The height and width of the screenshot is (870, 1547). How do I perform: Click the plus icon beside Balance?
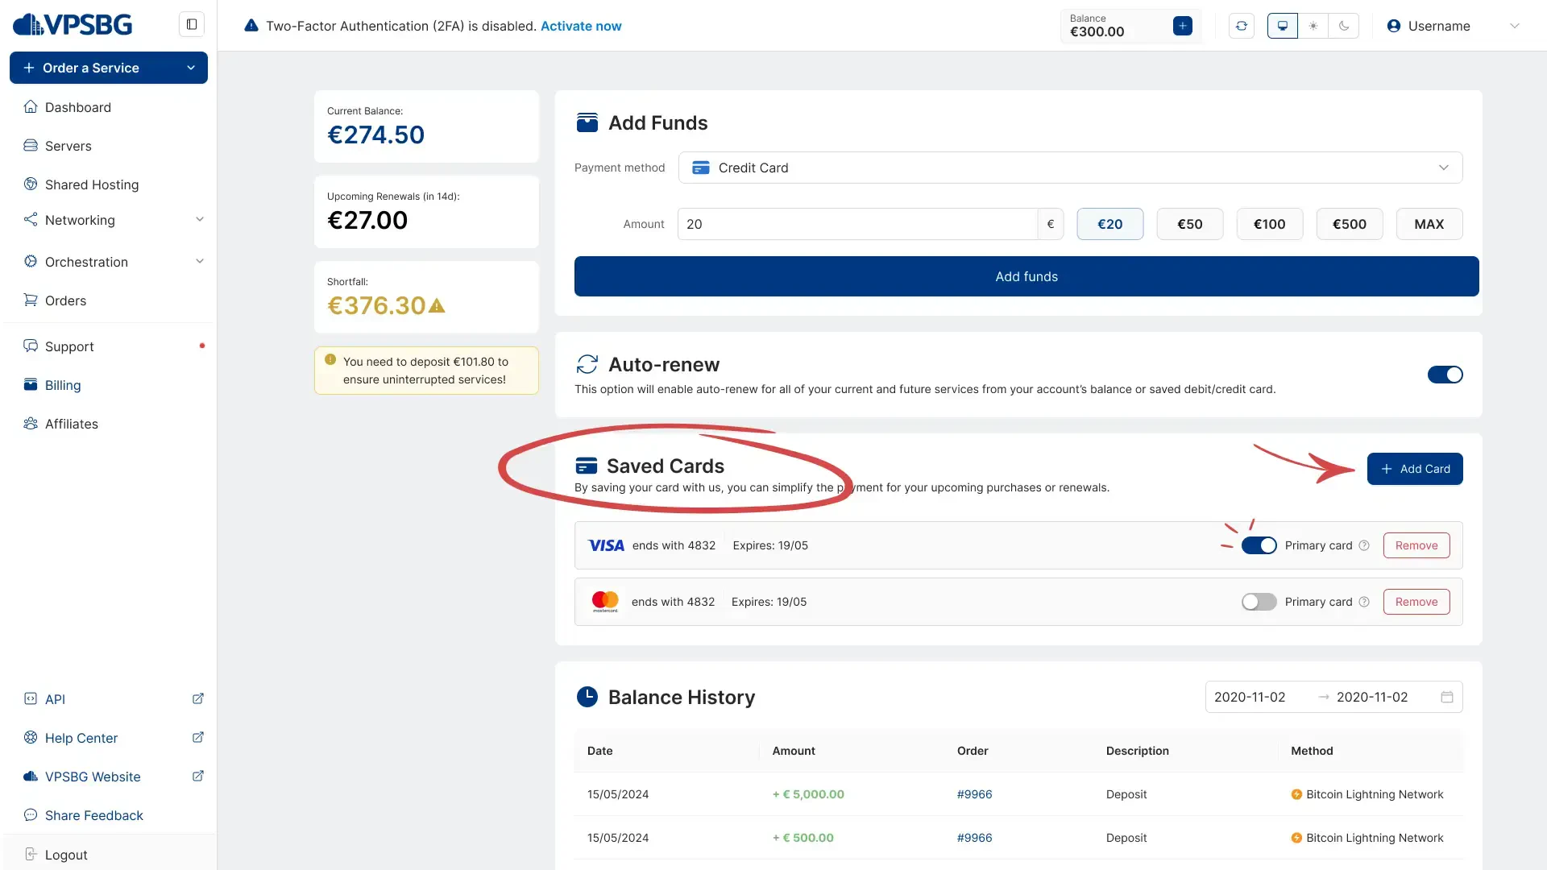pos(1182,26)
